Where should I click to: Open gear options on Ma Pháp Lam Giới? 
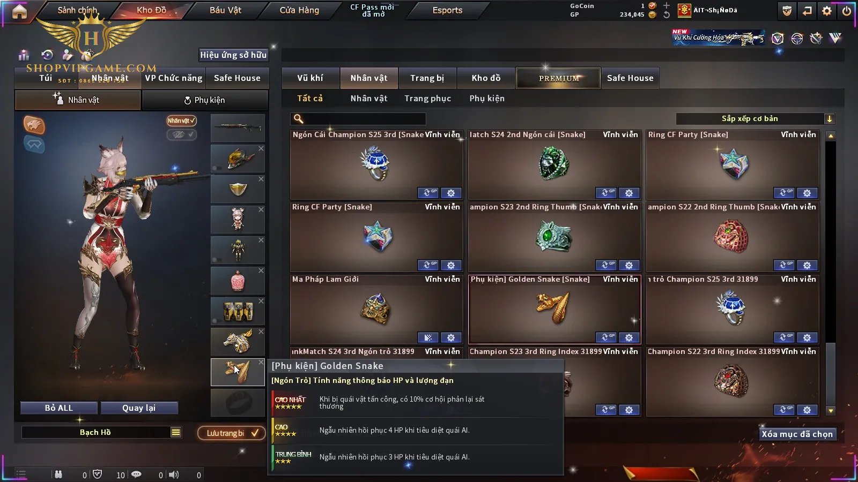coord(451,337)
